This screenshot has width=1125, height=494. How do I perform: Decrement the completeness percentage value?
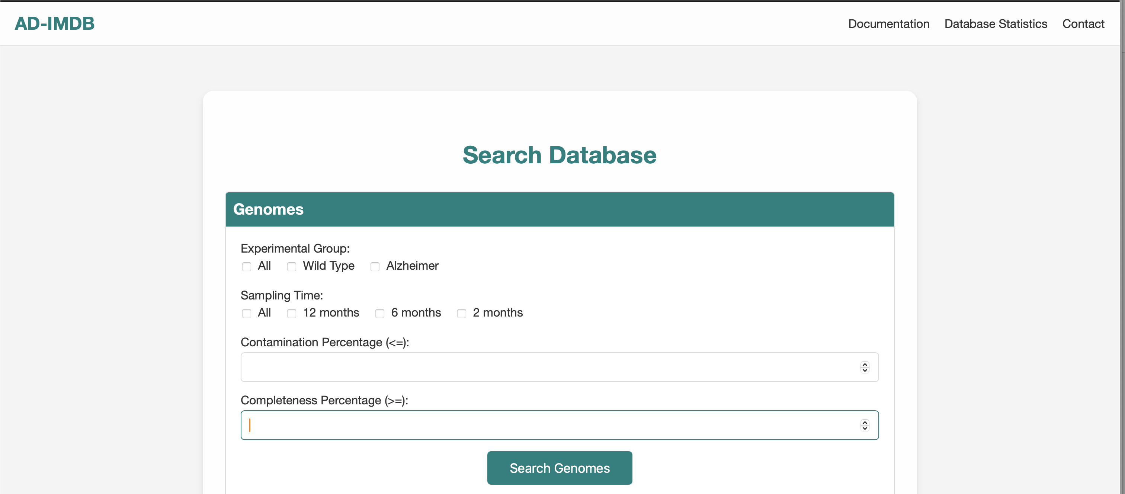(x=865, y=429)
